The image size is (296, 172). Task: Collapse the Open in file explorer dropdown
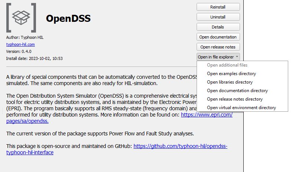click(x=218, y=57)
